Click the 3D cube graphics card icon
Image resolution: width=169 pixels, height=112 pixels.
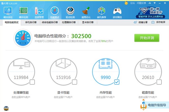(63, 64)
